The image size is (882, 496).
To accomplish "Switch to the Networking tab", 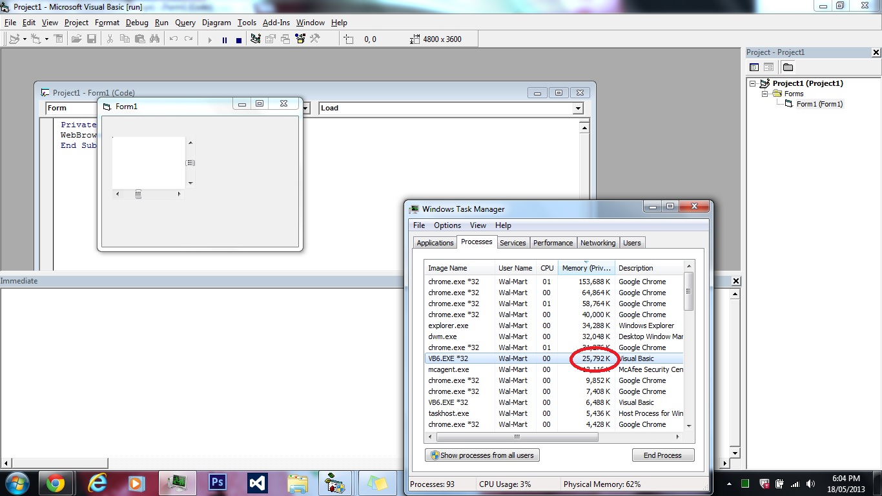I will (598, 243).
